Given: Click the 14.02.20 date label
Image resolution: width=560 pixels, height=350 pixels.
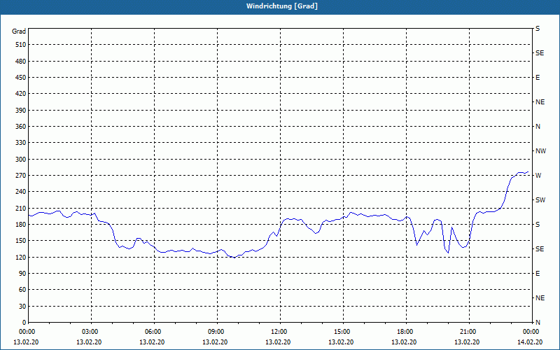Looking at the screenshot, I should [x=530, y=342].
